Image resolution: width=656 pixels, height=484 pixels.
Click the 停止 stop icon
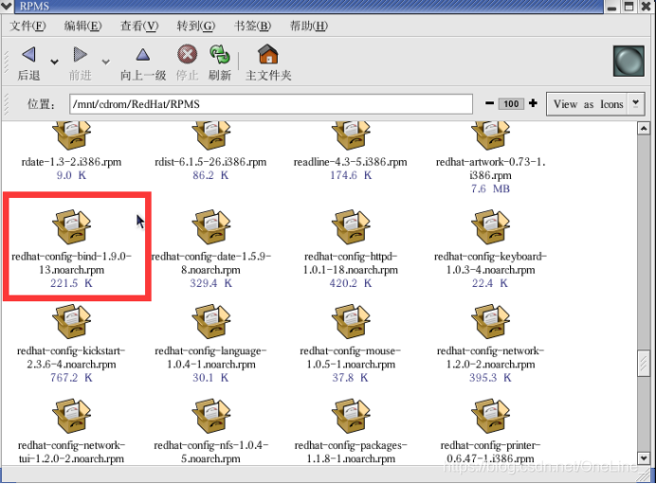pos(187,54)
